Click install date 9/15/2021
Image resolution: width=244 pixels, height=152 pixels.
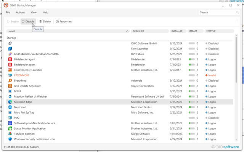[176, 91]
